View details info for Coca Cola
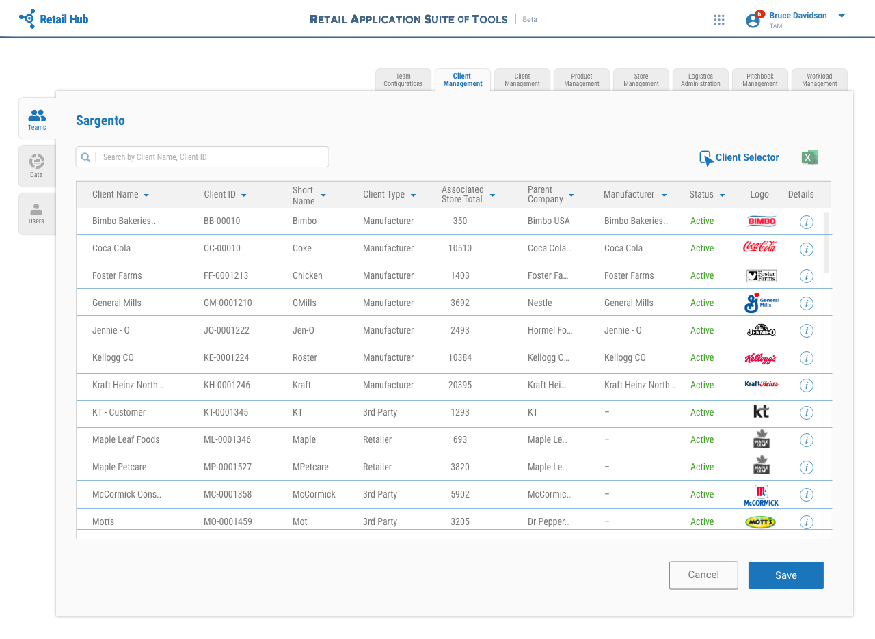This screenshot has height=639, width=875. [x=807, y=249]
